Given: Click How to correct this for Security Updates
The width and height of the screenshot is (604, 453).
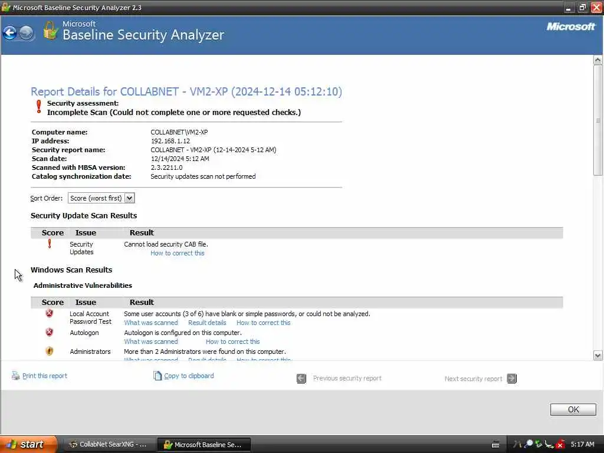Looking at the screenshot, I should [177, 253].
